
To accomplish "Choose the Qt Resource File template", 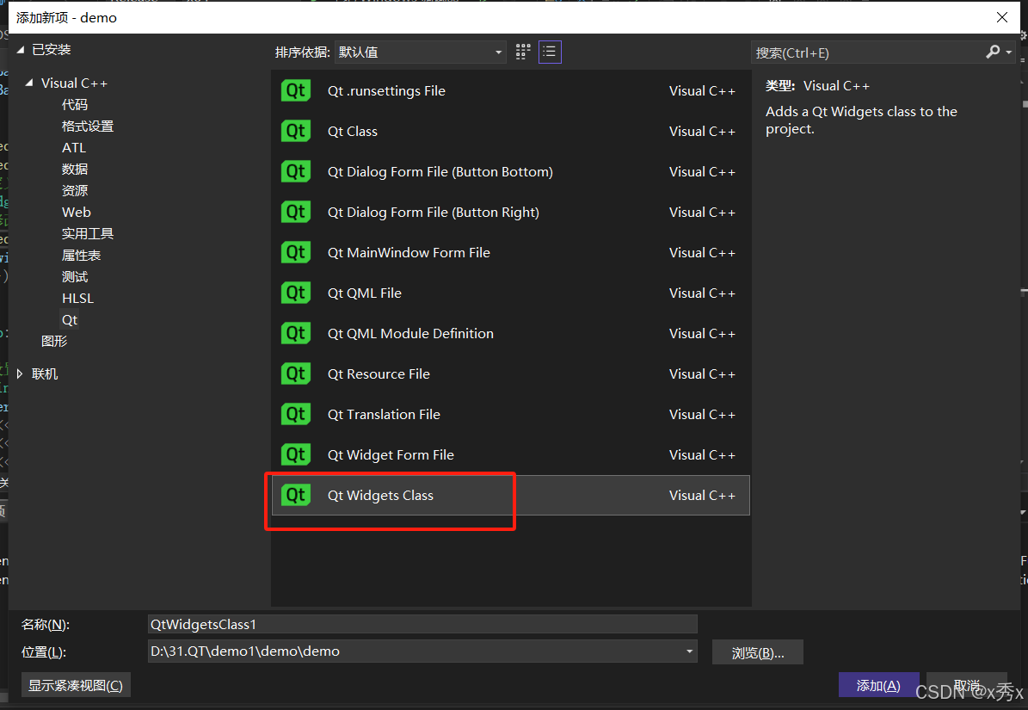I will point(510,374).
